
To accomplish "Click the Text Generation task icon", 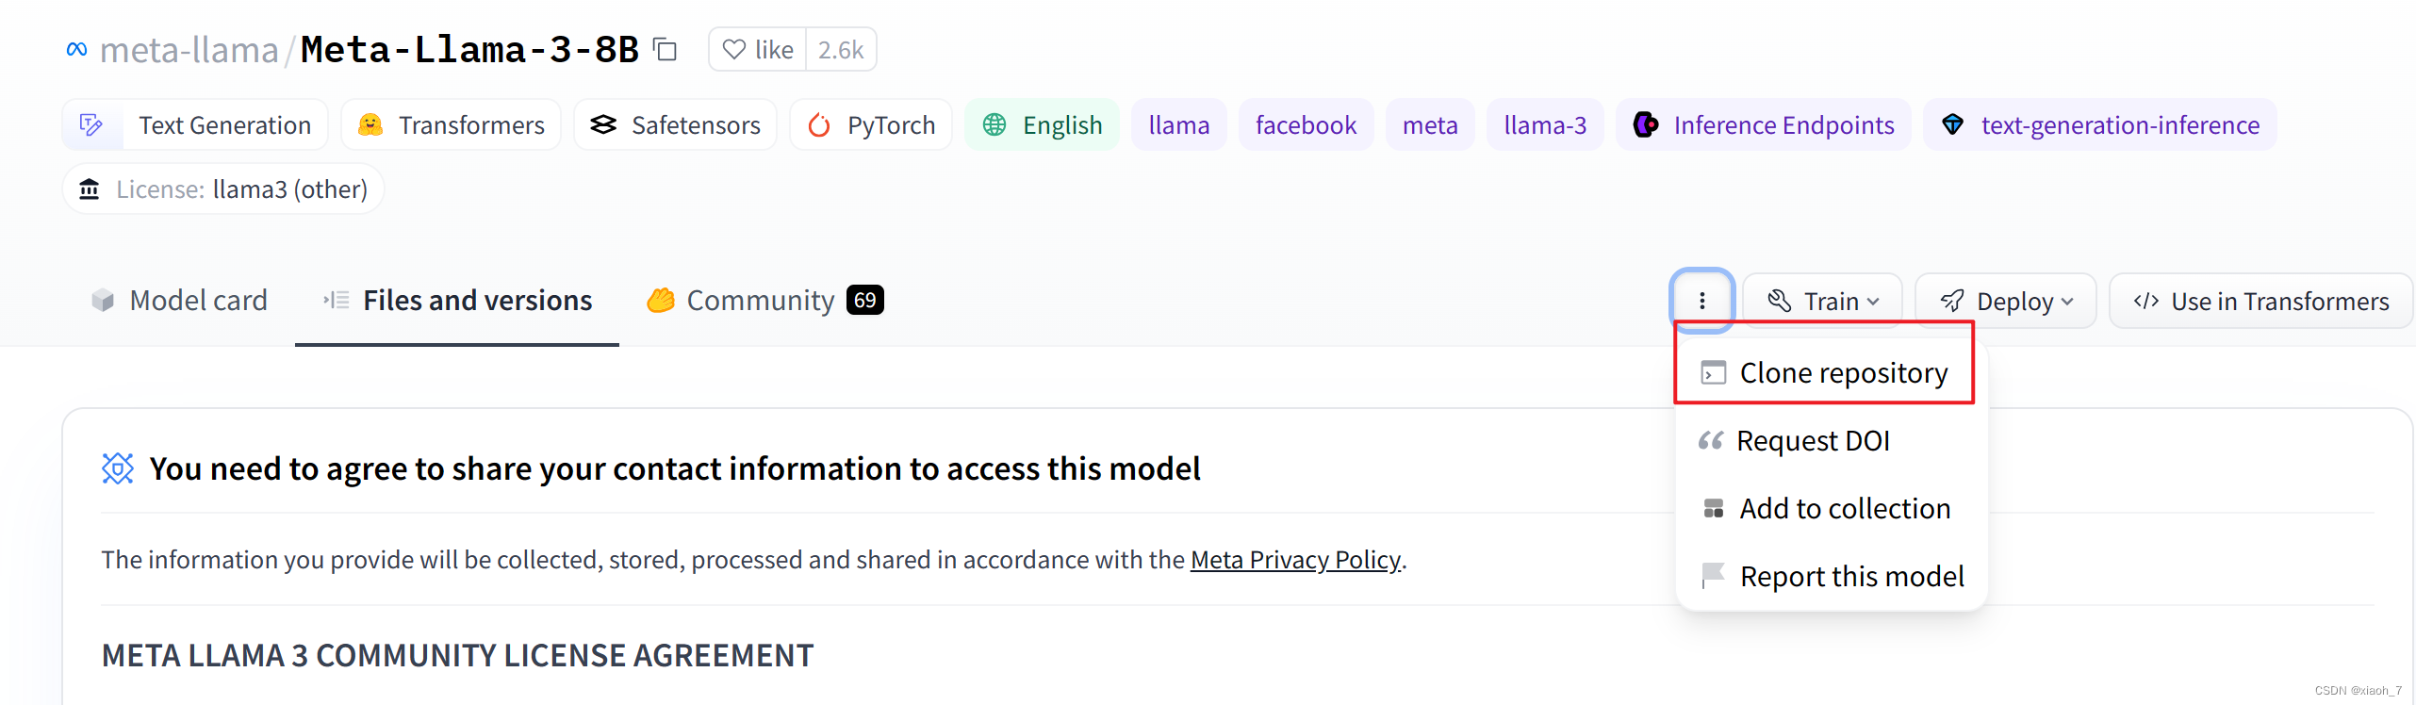I will point(91,124).
